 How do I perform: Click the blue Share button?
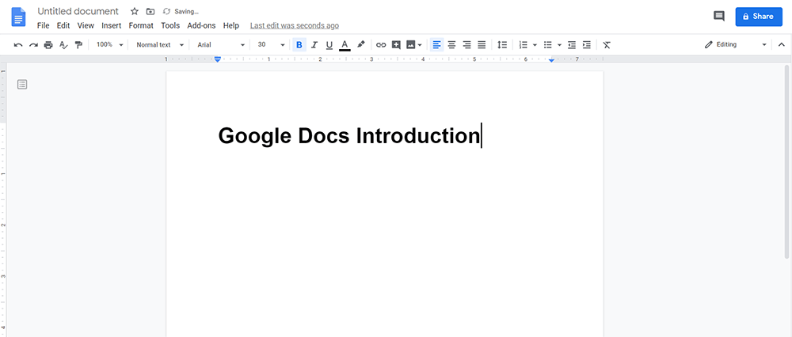[x=758, y=16]
